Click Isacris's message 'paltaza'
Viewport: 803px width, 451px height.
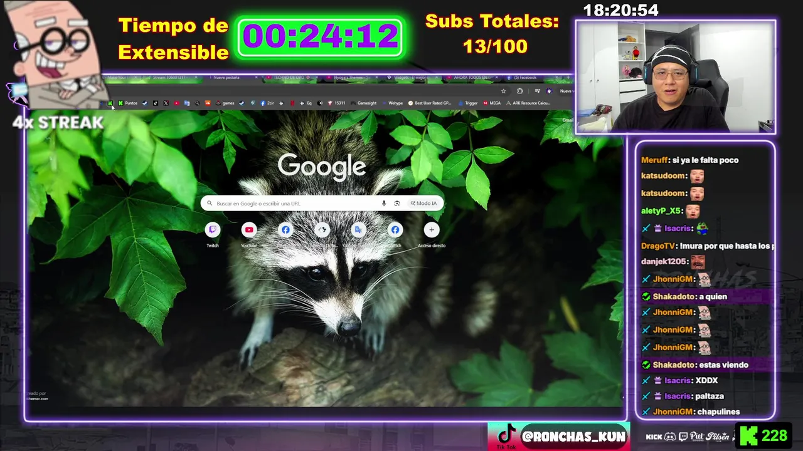710,396
